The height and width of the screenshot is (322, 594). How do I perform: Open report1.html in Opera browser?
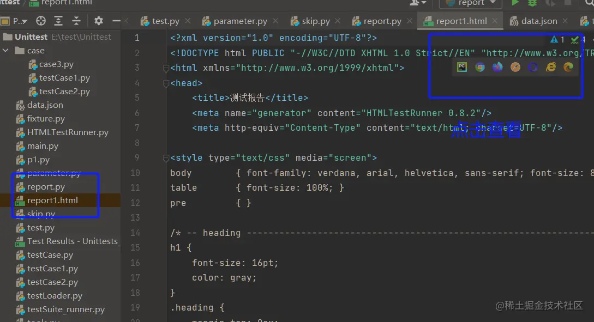[x=533, y=68]
